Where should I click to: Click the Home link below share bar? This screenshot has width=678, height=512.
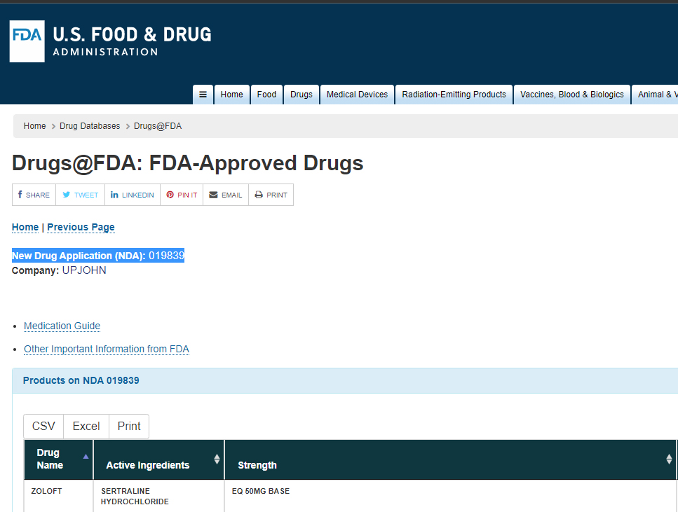(x=25, y=227)
